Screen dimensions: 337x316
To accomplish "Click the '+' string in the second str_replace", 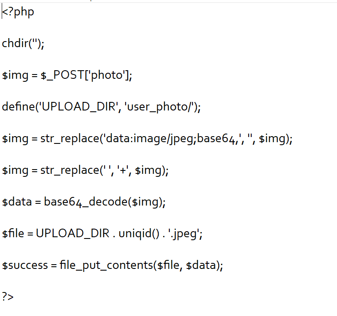I will tap(123, 170).
